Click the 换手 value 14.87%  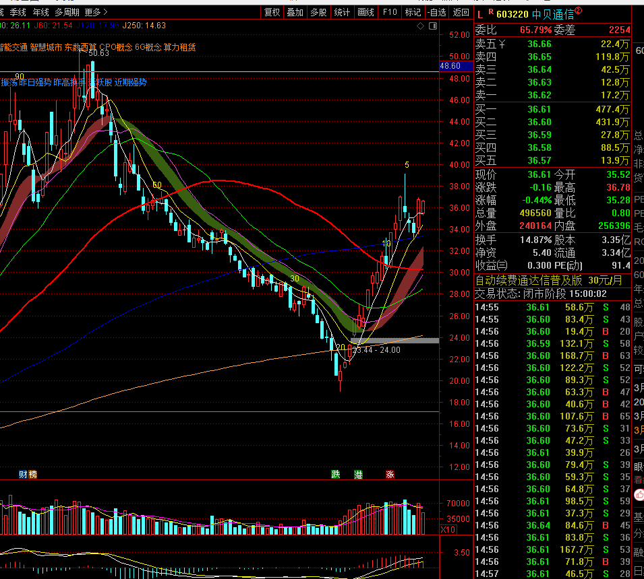click(535, 240)
